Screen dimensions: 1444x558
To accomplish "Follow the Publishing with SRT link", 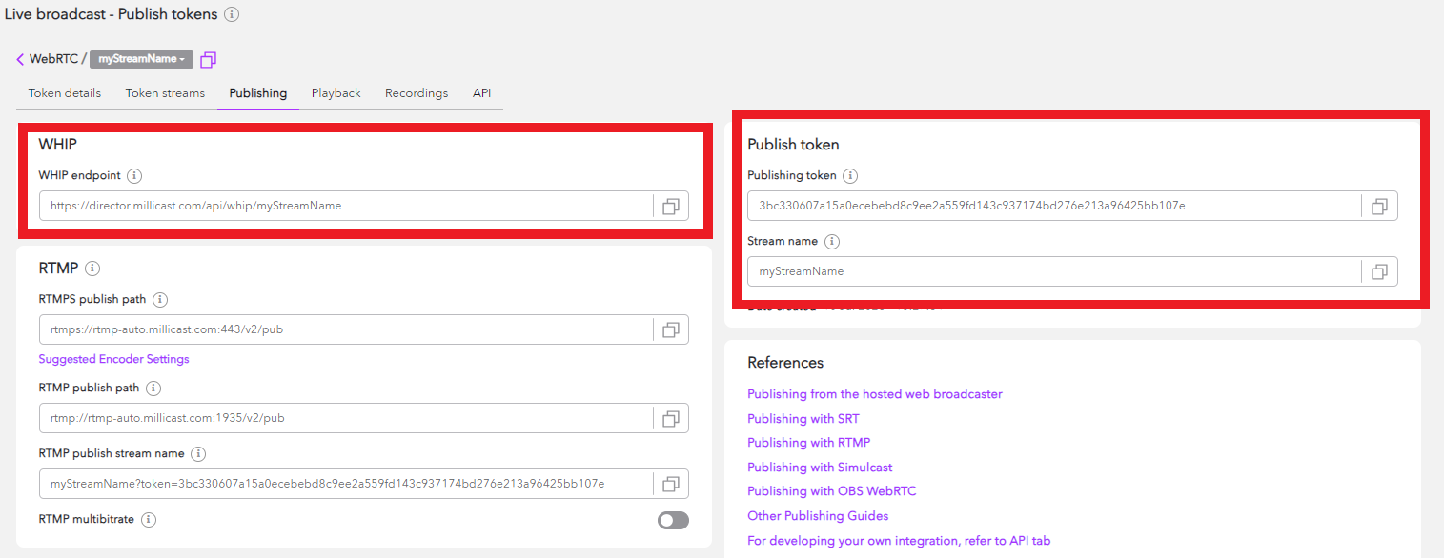I will (x=803, y=418).
